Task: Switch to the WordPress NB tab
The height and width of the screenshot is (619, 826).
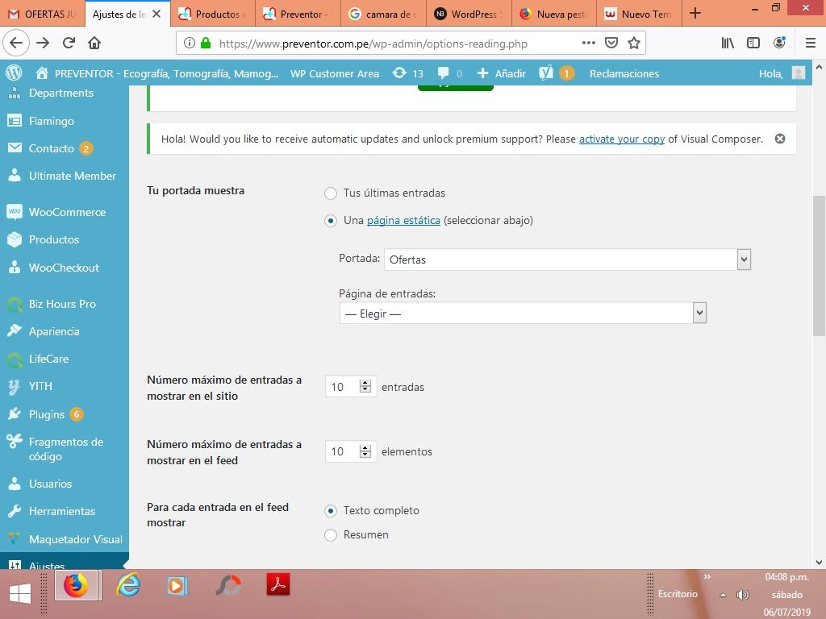Action: [x=469, y=14]
